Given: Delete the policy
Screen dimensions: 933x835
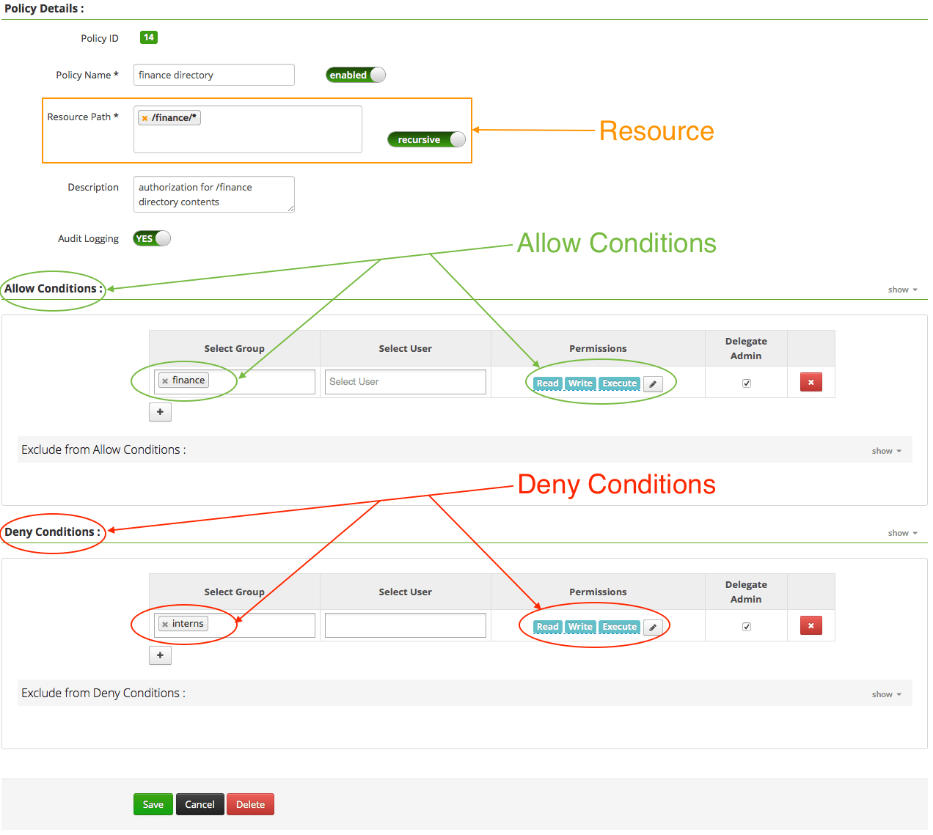Looking at the screenshot, I should (250, 804).
